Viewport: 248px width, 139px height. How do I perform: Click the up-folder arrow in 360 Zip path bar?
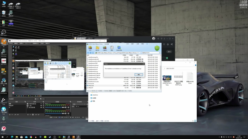click(x=88, y=53)
